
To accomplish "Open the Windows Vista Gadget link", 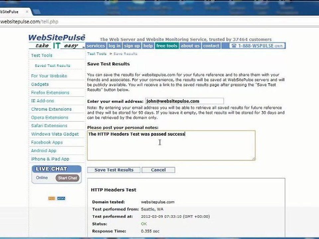I will [55, 134].
